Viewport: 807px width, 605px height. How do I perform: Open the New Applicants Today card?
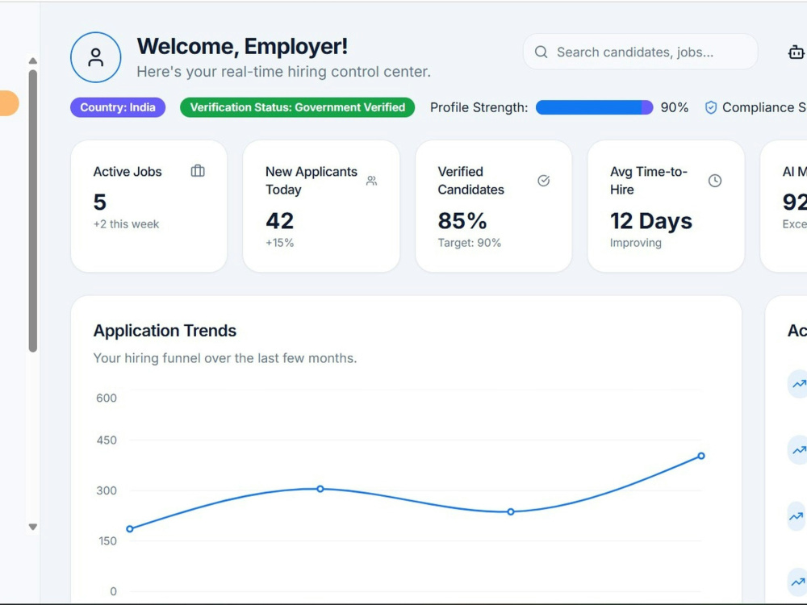click(321, 207)
